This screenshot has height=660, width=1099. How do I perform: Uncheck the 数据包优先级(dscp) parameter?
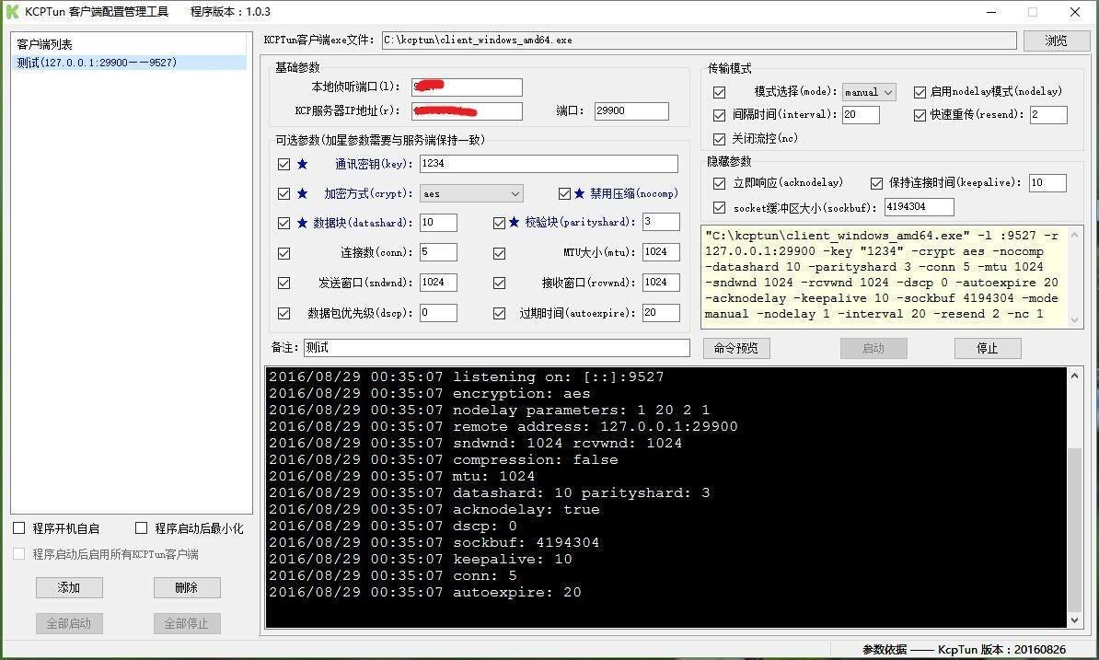284,313
